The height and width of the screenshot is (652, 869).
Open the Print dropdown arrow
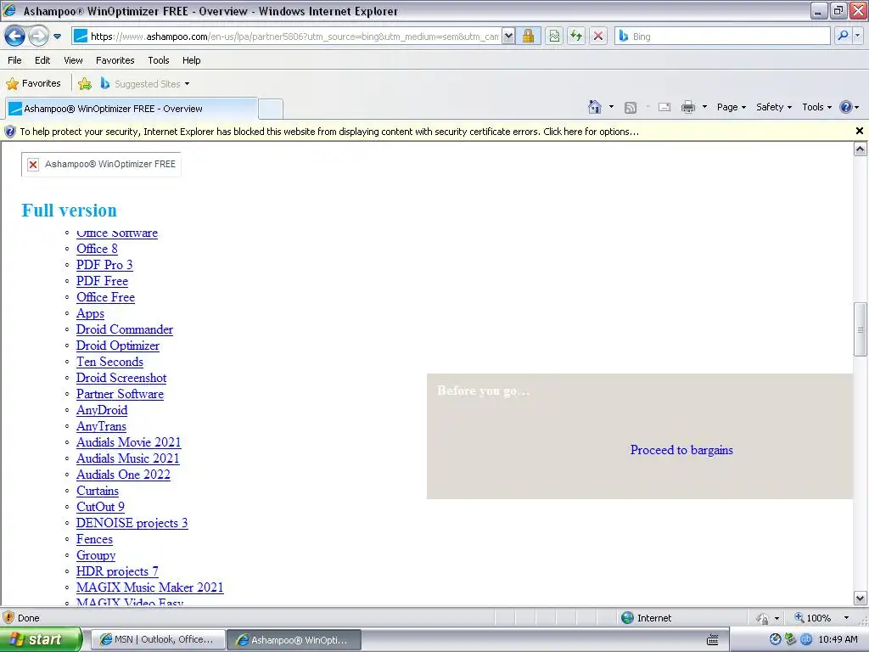tap(704, 107)
